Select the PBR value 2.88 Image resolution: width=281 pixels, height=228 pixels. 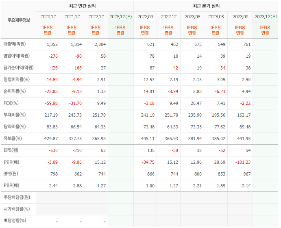(x=77, y=186)
